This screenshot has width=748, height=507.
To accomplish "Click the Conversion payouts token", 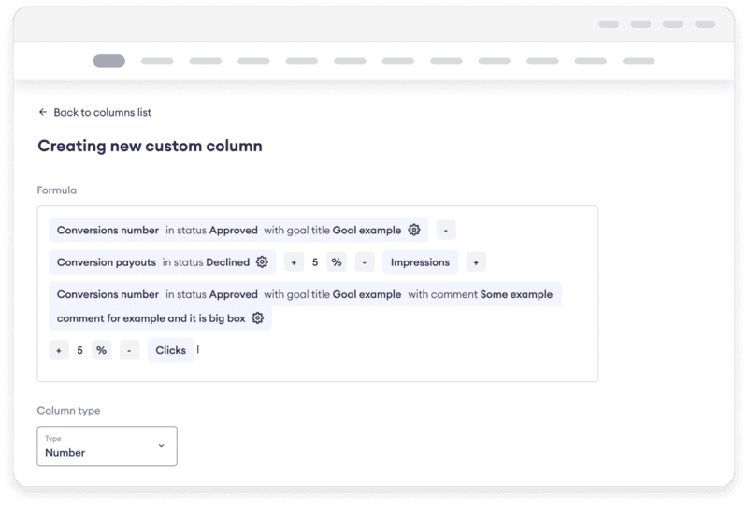I will point(106,262).
